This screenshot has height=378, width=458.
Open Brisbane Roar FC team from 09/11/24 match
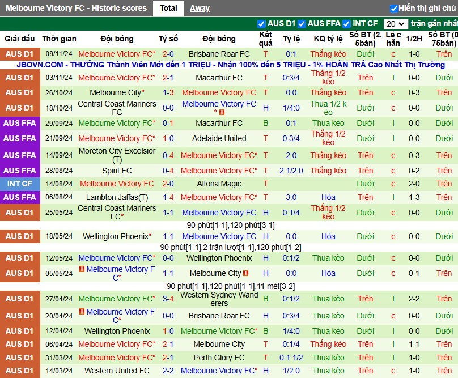(x=219, y=54)
